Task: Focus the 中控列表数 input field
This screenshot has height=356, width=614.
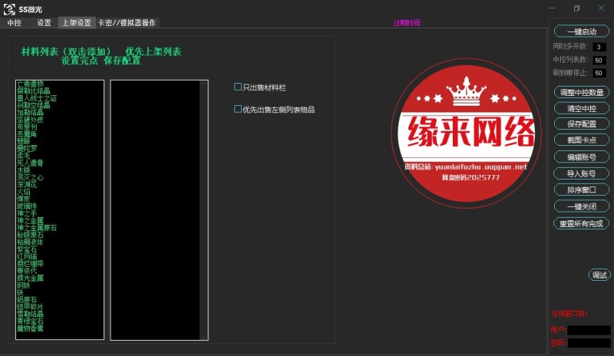Action: click(599, 61)
